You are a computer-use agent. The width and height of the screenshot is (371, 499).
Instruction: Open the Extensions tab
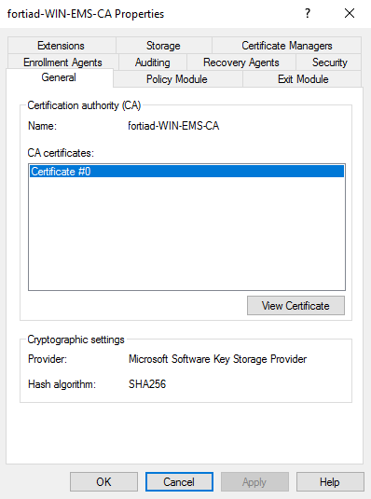62,46
